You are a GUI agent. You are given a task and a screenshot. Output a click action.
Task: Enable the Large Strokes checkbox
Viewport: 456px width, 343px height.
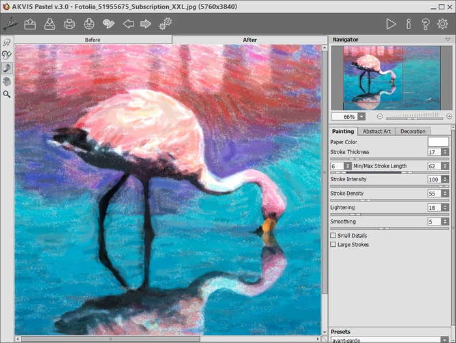click(334, 245)
